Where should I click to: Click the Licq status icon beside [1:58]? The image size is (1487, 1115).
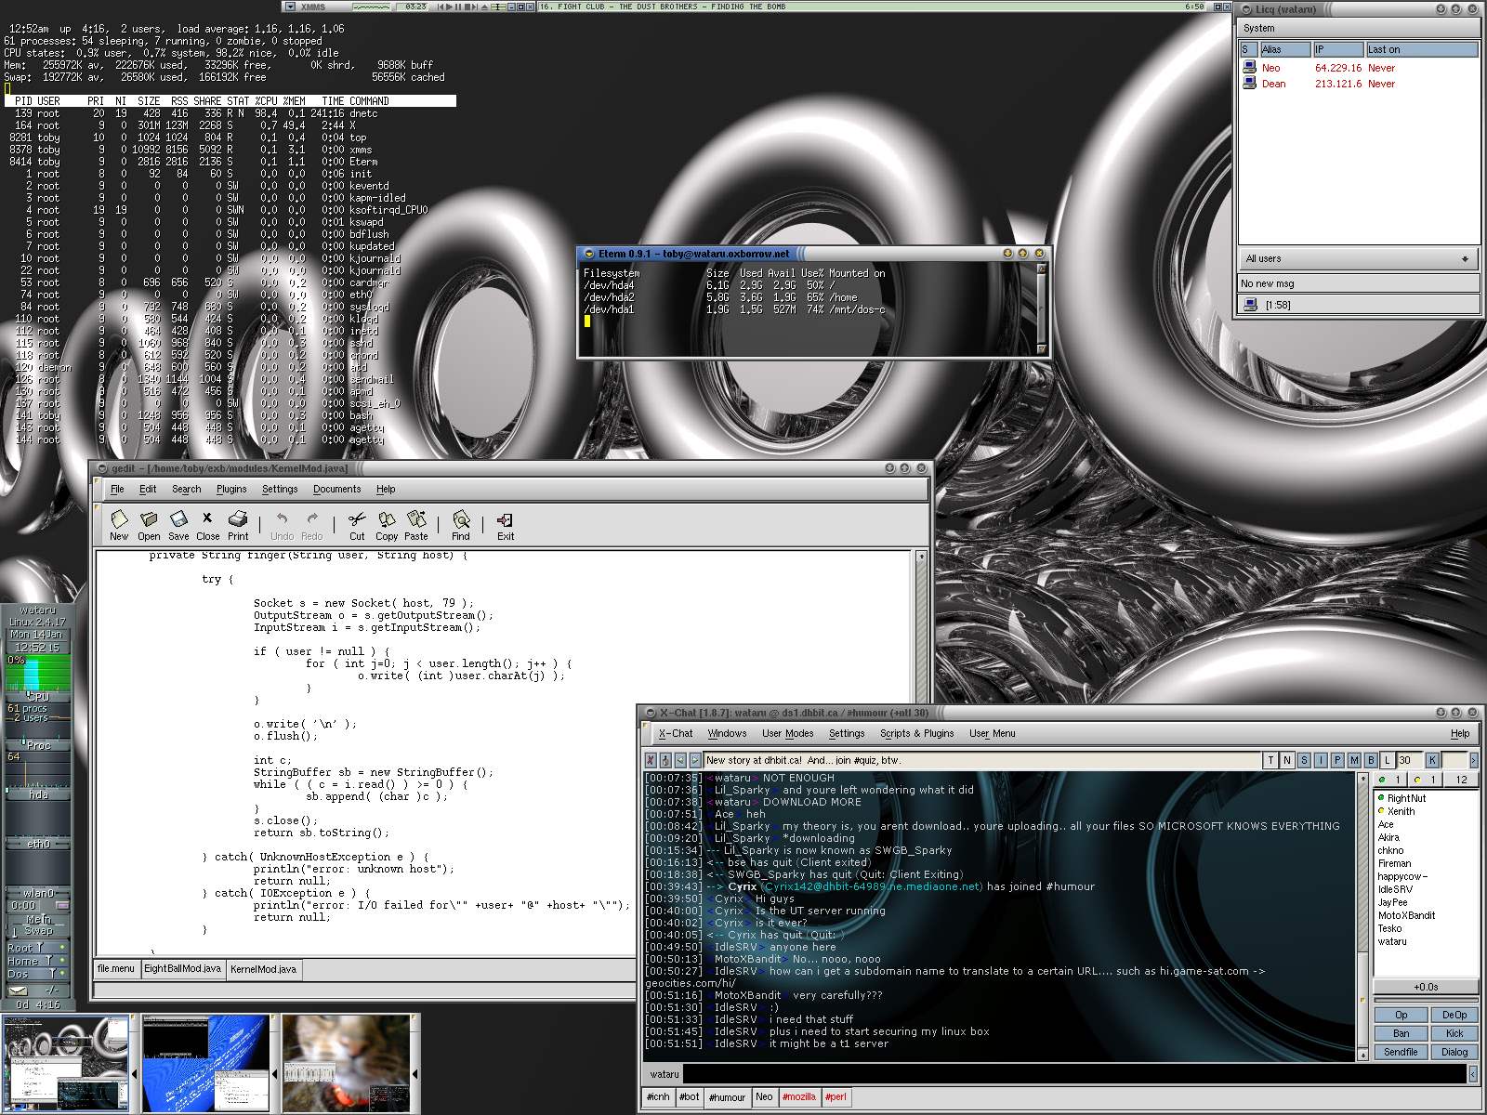pyautogui.click(x=1251, y=305)
